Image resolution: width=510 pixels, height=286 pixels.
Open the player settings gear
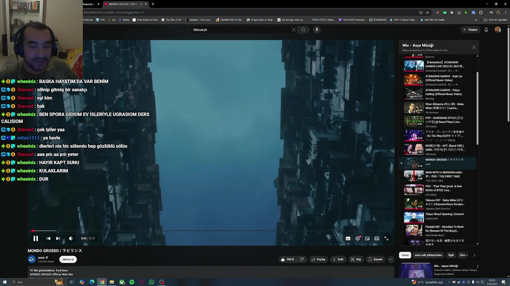(358, 238)
